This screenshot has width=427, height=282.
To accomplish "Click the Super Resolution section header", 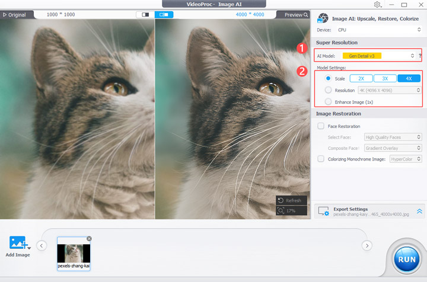I will [x=337, y=43].
